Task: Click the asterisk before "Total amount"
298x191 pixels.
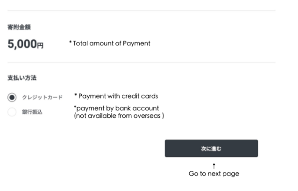Action: [x=71, y=43]
